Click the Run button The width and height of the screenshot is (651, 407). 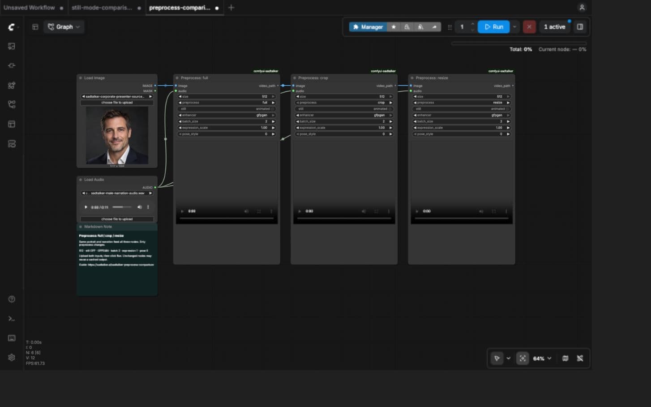pos(493,27)
